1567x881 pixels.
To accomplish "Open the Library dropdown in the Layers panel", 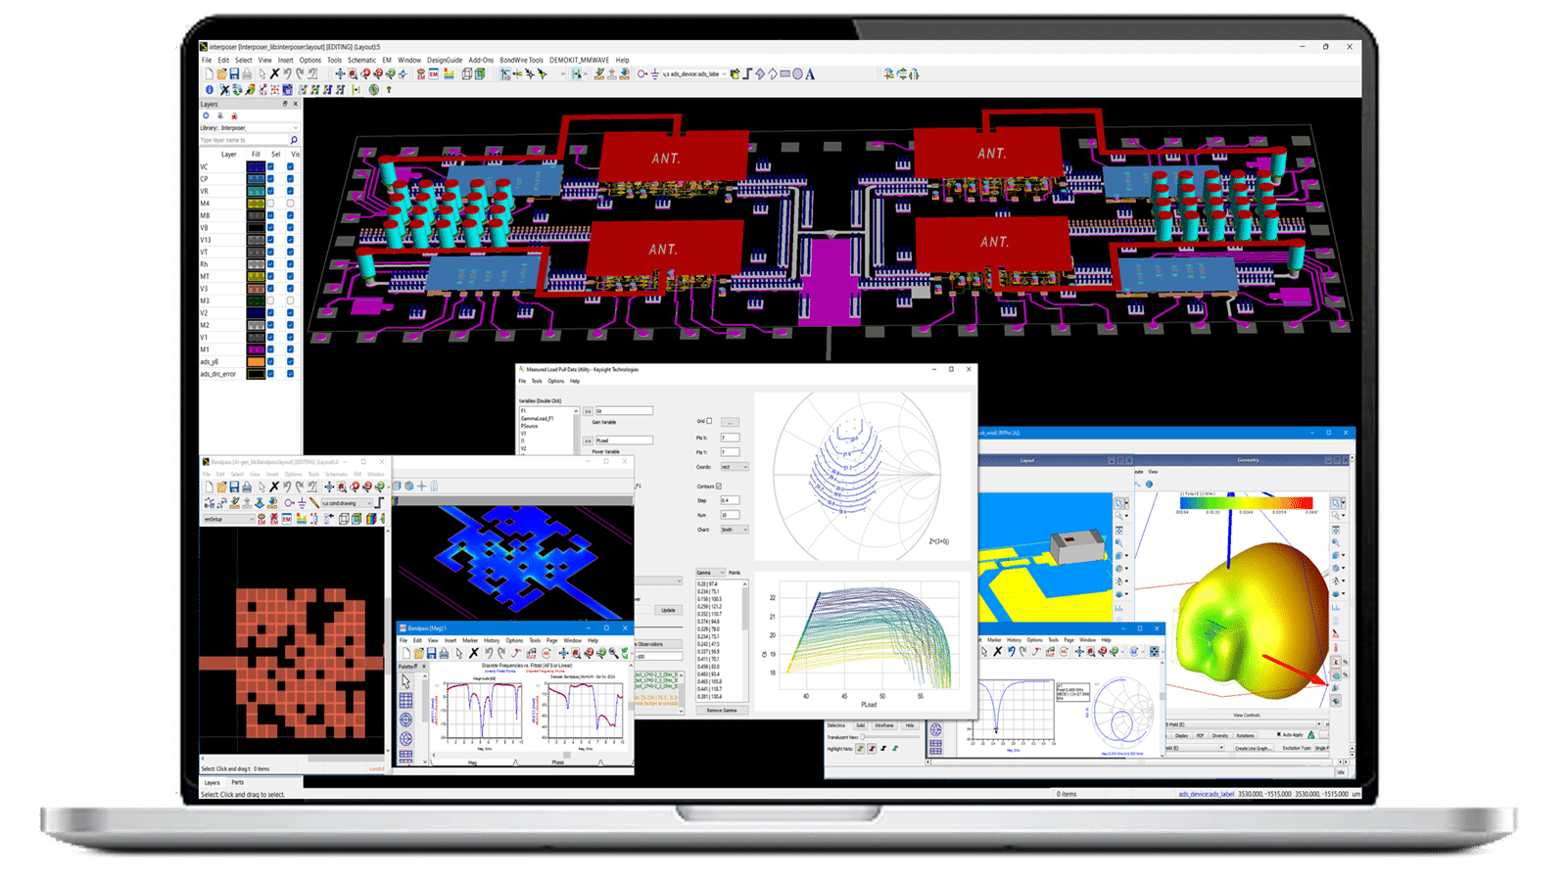I will 294,128.
